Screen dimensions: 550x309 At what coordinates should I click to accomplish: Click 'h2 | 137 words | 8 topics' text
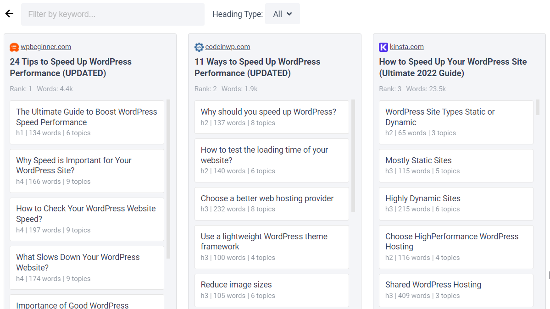coord(238,123)
